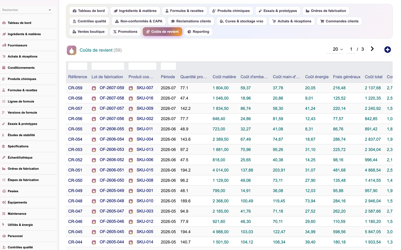The width and height of the screenshot is (401, 250).
Task: Switch to Ventes boutique tab
Action: pyautogui.click(x=89, y=32)
